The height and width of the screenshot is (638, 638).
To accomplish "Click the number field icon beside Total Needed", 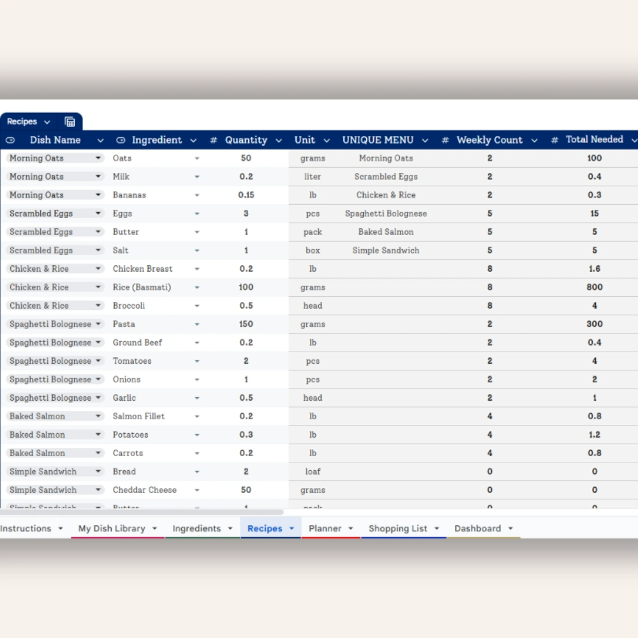I will [x=554, y=140].
